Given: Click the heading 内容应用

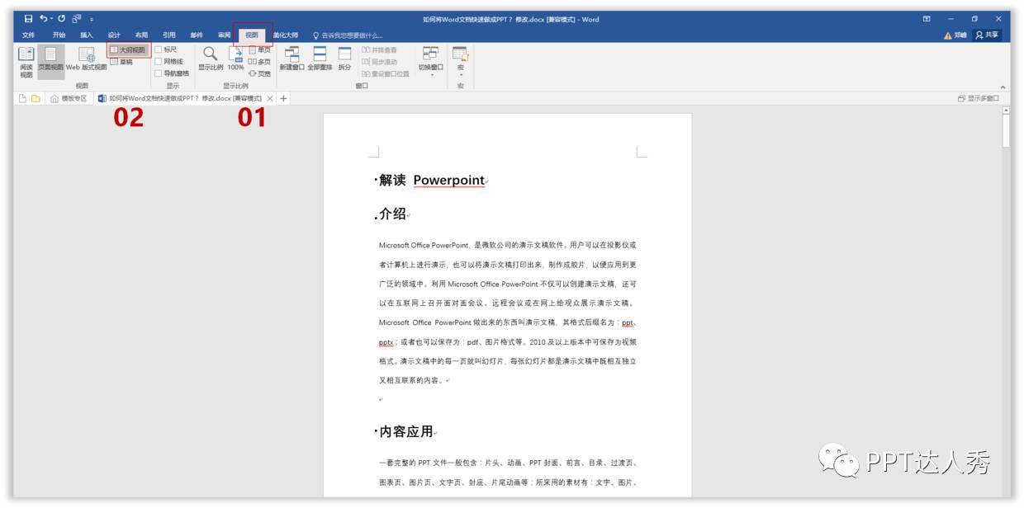Looking at the screenshot, I should [405, 431].
